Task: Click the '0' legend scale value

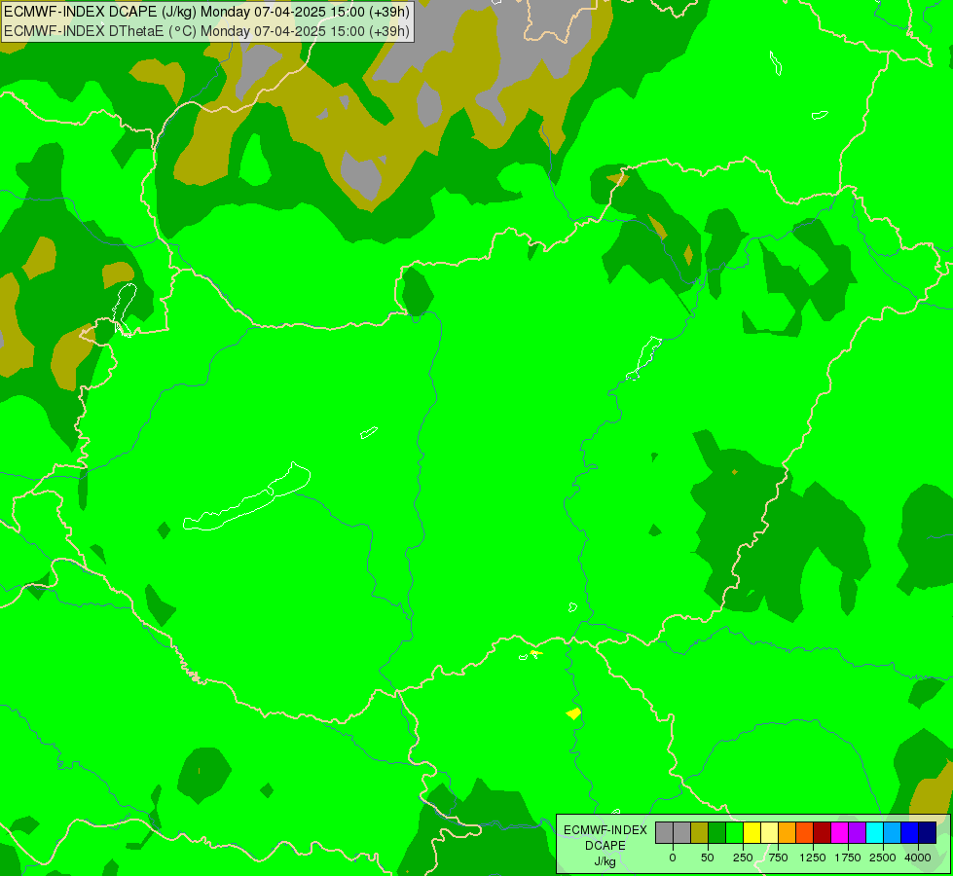Action: (x=673, y=858)
